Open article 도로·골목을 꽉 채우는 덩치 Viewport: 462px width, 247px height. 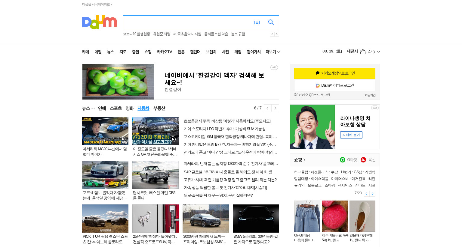218,195
